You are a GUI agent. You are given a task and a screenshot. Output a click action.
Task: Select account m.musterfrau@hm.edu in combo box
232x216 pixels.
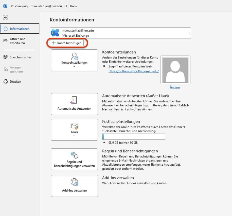[120, 33]
